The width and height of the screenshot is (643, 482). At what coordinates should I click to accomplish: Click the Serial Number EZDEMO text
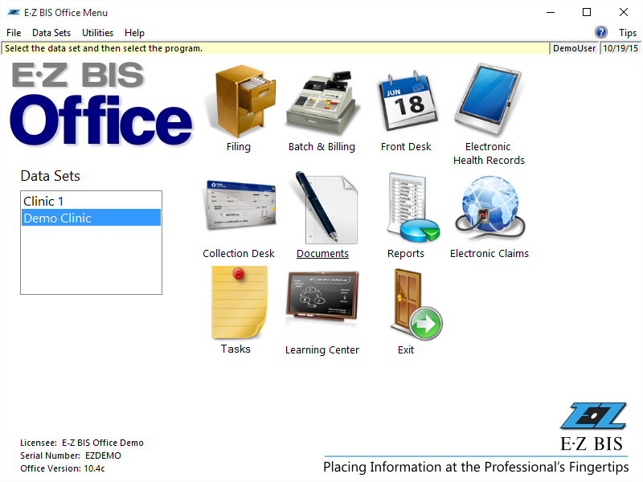tap(71, 455)
